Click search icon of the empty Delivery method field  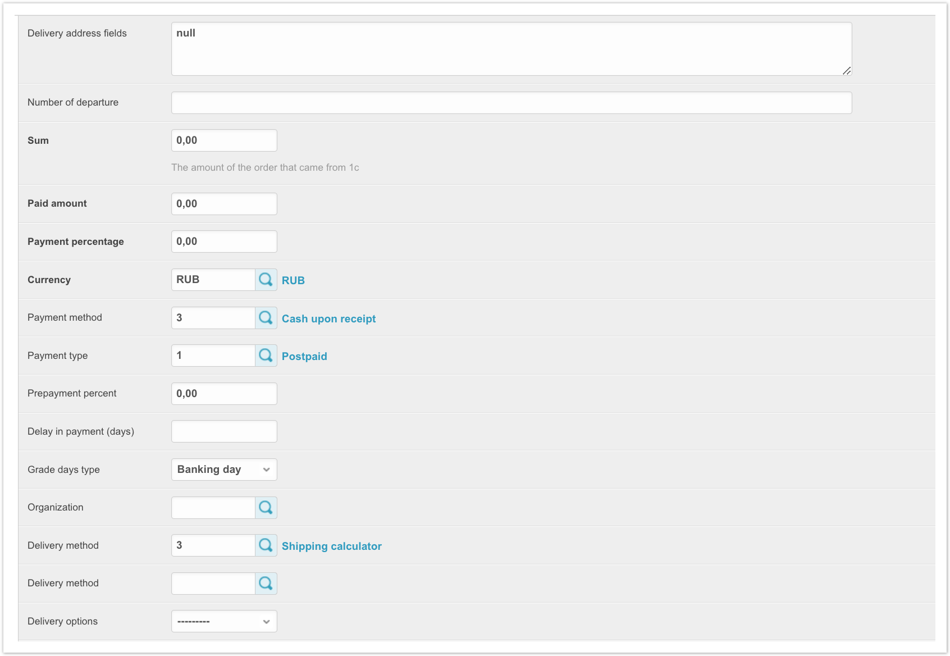coord(266,584)
